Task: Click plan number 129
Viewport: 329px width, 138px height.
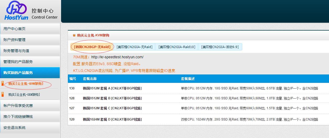Action: coord(72,119)
